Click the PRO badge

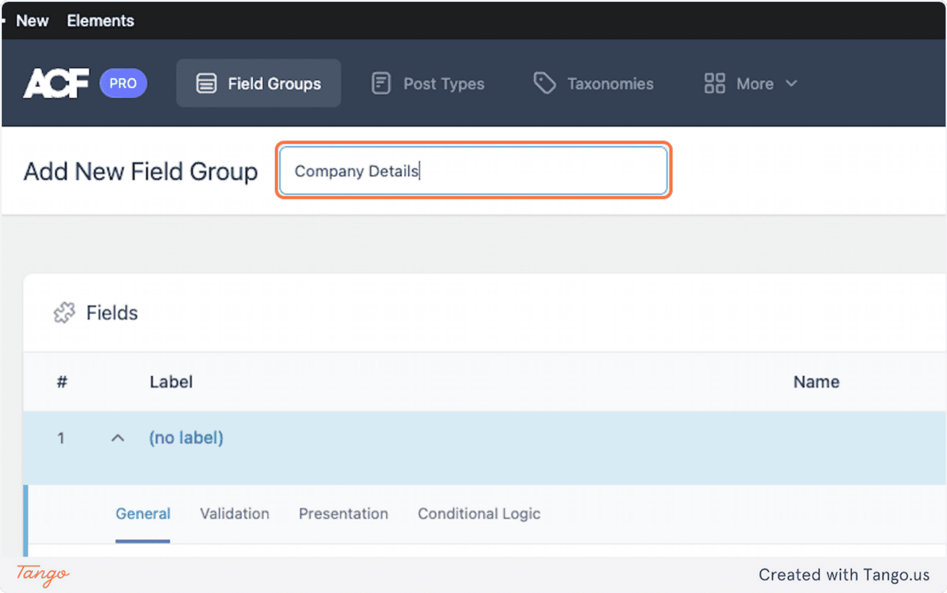(x=123, y=83)
